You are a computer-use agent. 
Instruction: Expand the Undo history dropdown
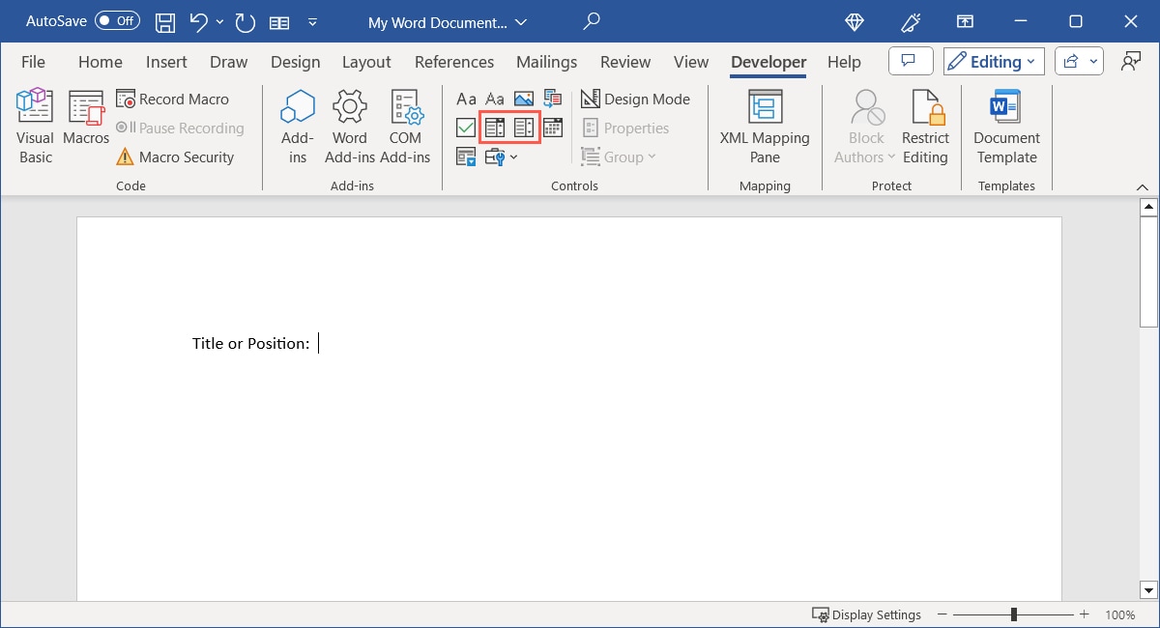[x=218, y=21]
